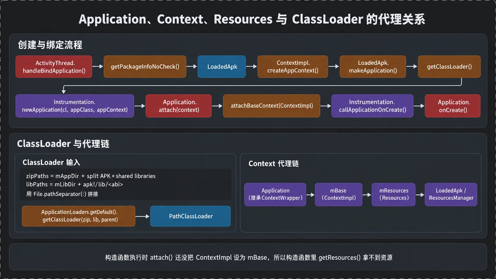
Task: Click the zipPaths = mAppDir line
Action: click(x=91, y=176)
